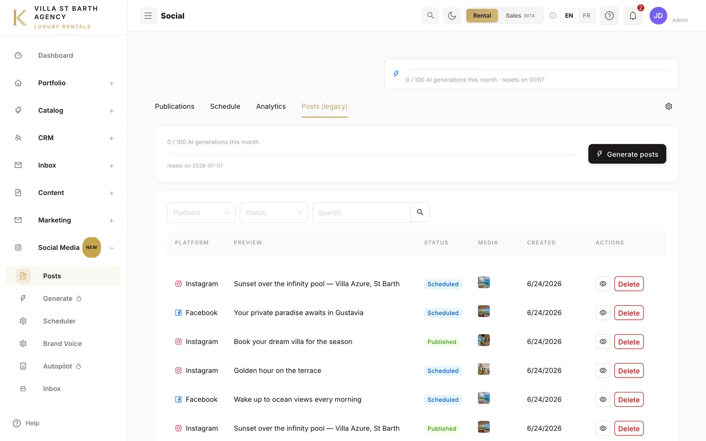Toggle the hamburger menu button
This screenshot has width=706, height=441.
coord(148,16)
